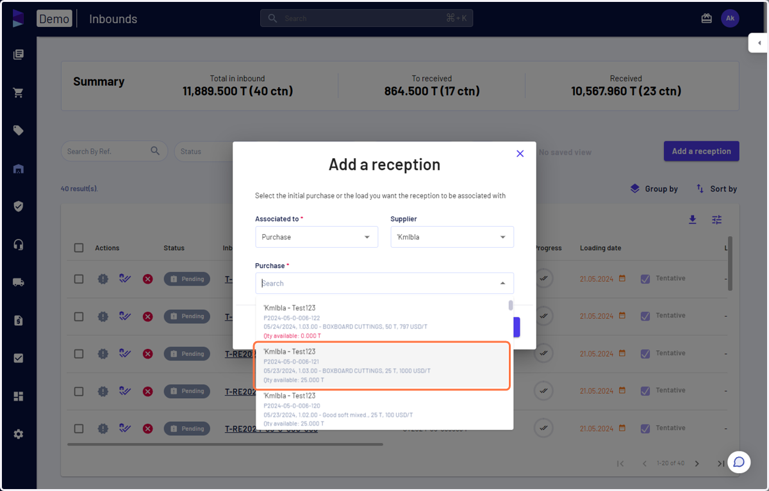769x491 pixels.
Task: Focus the global Search bar in header
Action: click(367, 19)
